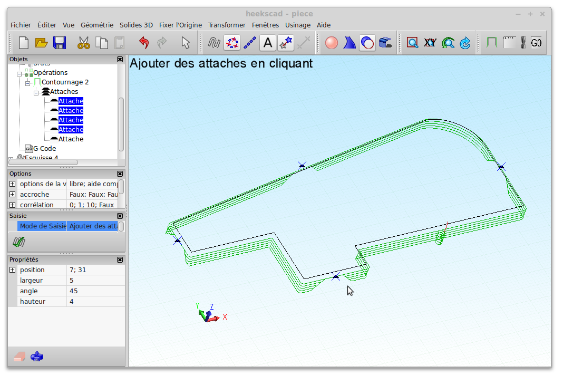This screenshot has width=563, height=375.
Task: Click the 'angle' value field showing 45
Action: click(95, 291)
